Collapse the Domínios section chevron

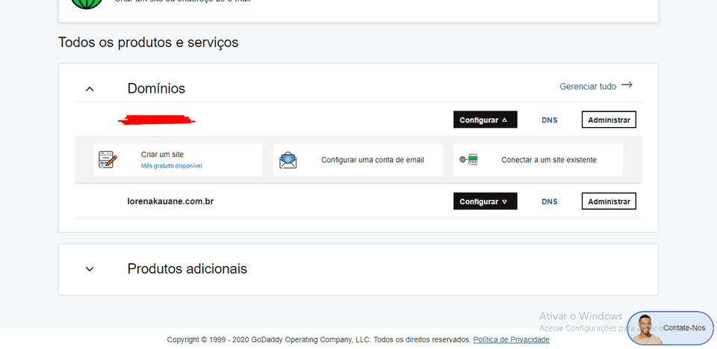90,89
